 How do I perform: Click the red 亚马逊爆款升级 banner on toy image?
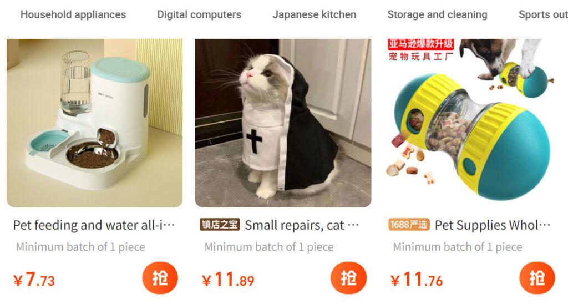pos(420,44)
